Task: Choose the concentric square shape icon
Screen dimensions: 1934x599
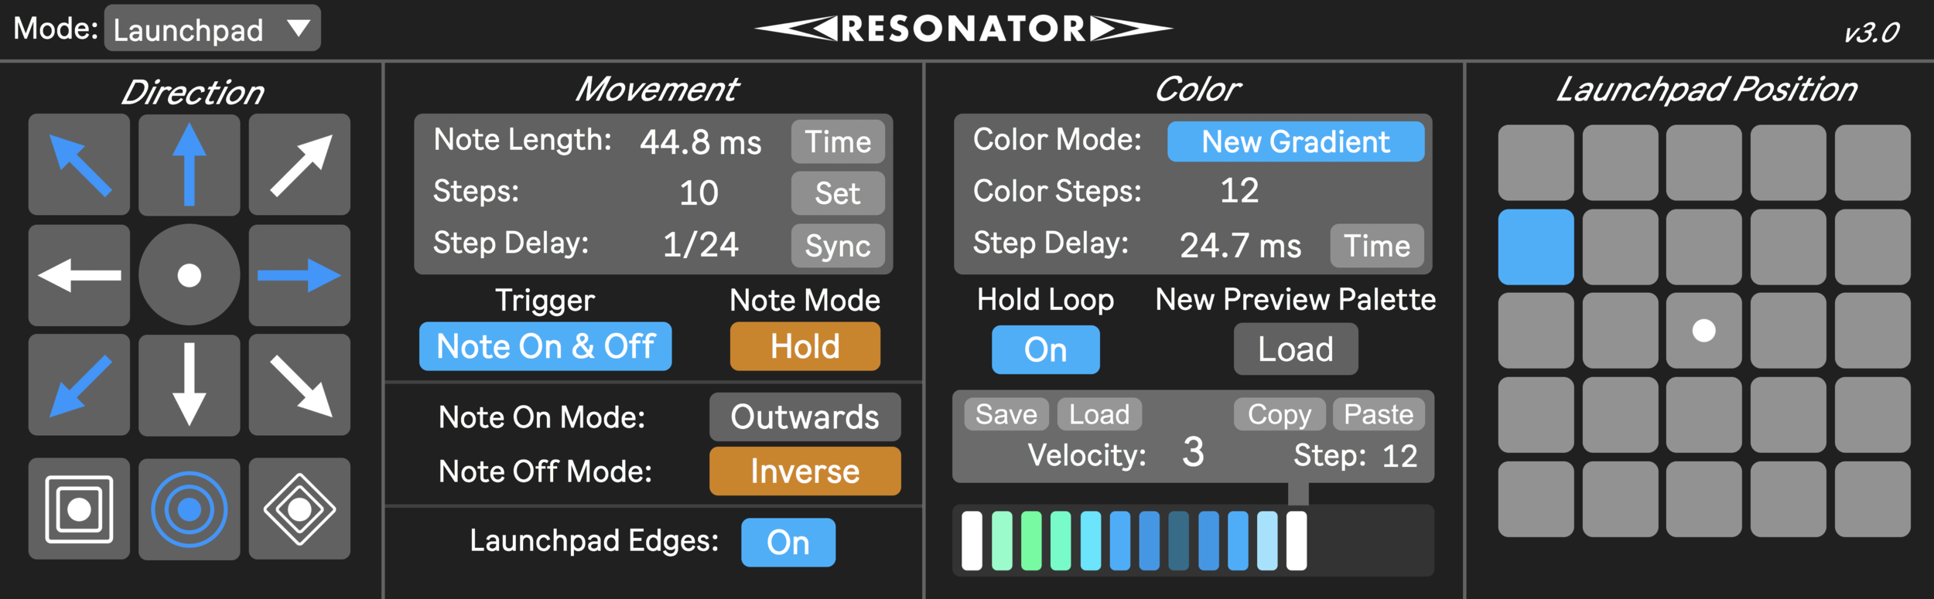Action: click(x=79, y=509)
